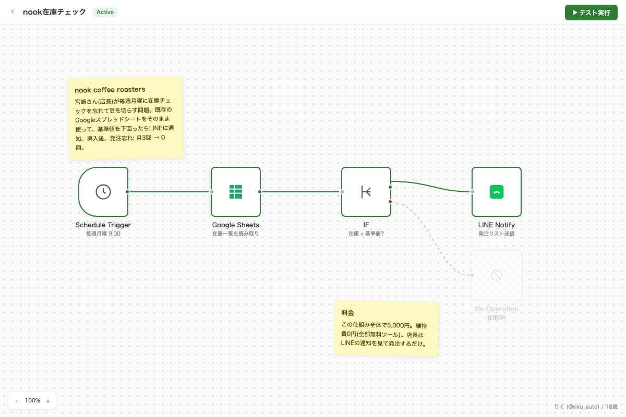
Task: Click the LINE Notify input connector dot
Action: [473, 192]
